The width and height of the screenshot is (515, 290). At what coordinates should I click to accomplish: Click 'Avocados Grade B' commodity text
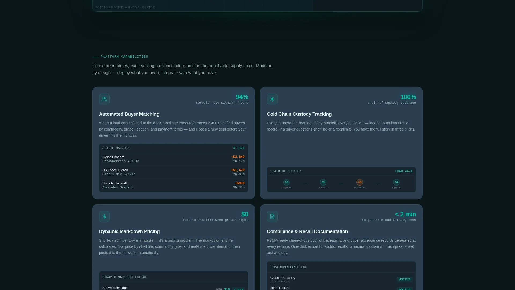pos(118,188)
